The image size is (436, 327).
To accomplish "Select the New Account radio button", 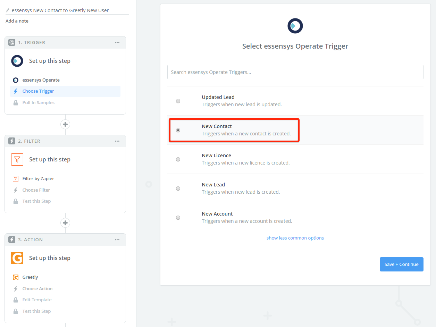I will point(178,218).
